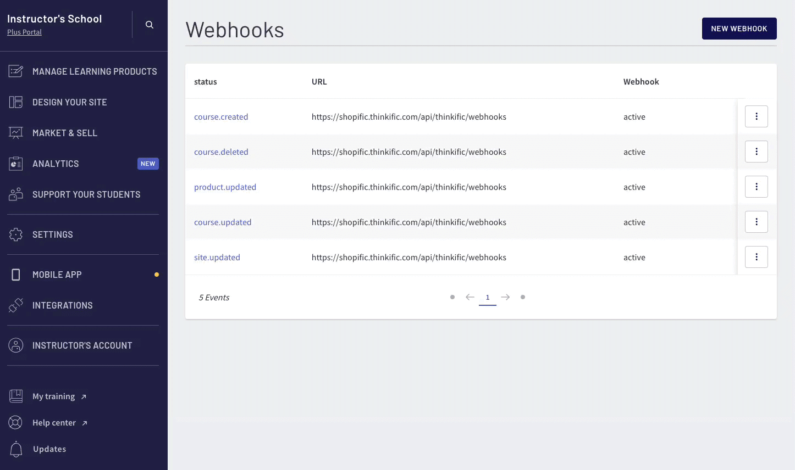
Task: Open the kebab menu beside product.updated
Action: (x=756, y=187)
